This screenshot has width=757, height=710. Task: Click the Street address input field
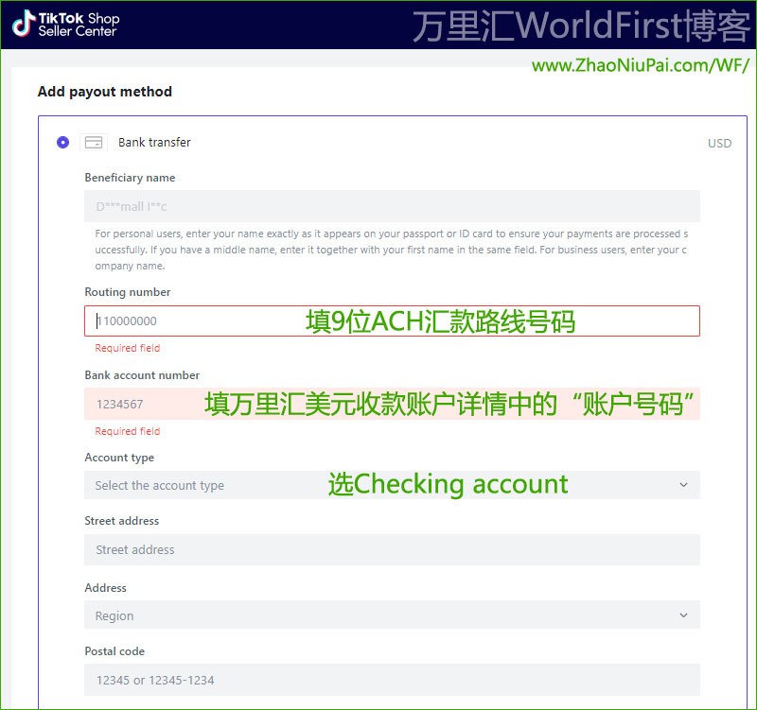392,550
